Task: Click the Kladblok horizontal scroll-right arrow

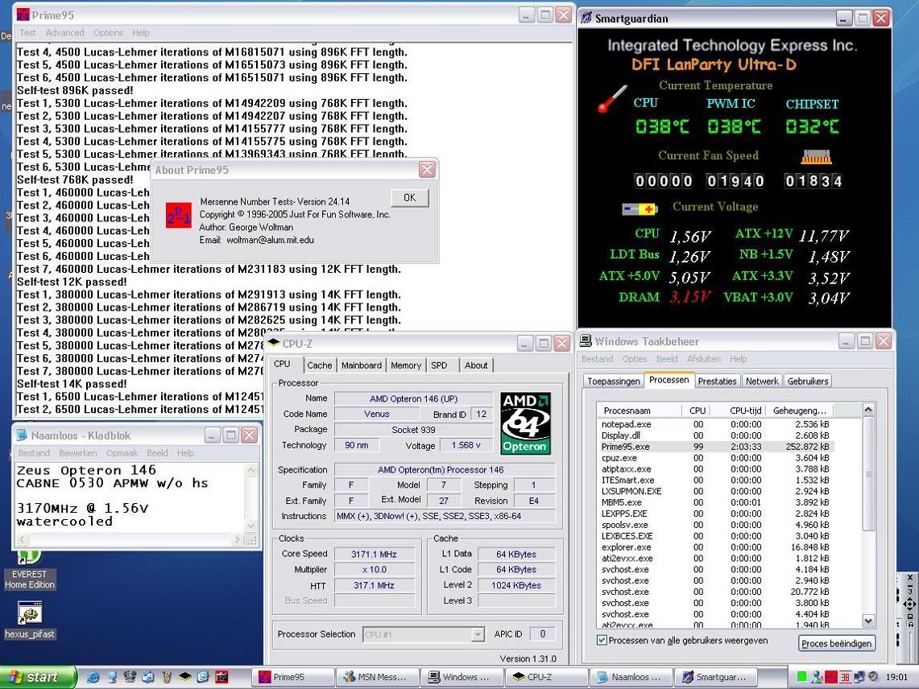Action: [238, 539]
